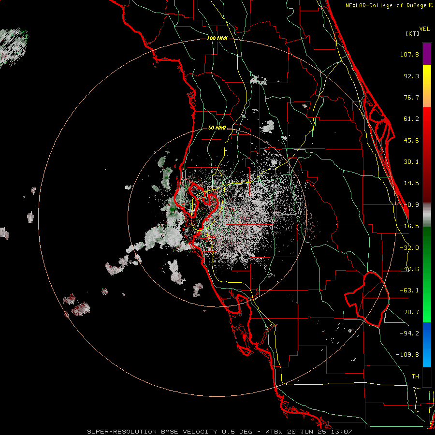Click the 100 NMI range ring label
This screenshot has width=435, height=435.
pyautogui.click(x=217, y=38)
